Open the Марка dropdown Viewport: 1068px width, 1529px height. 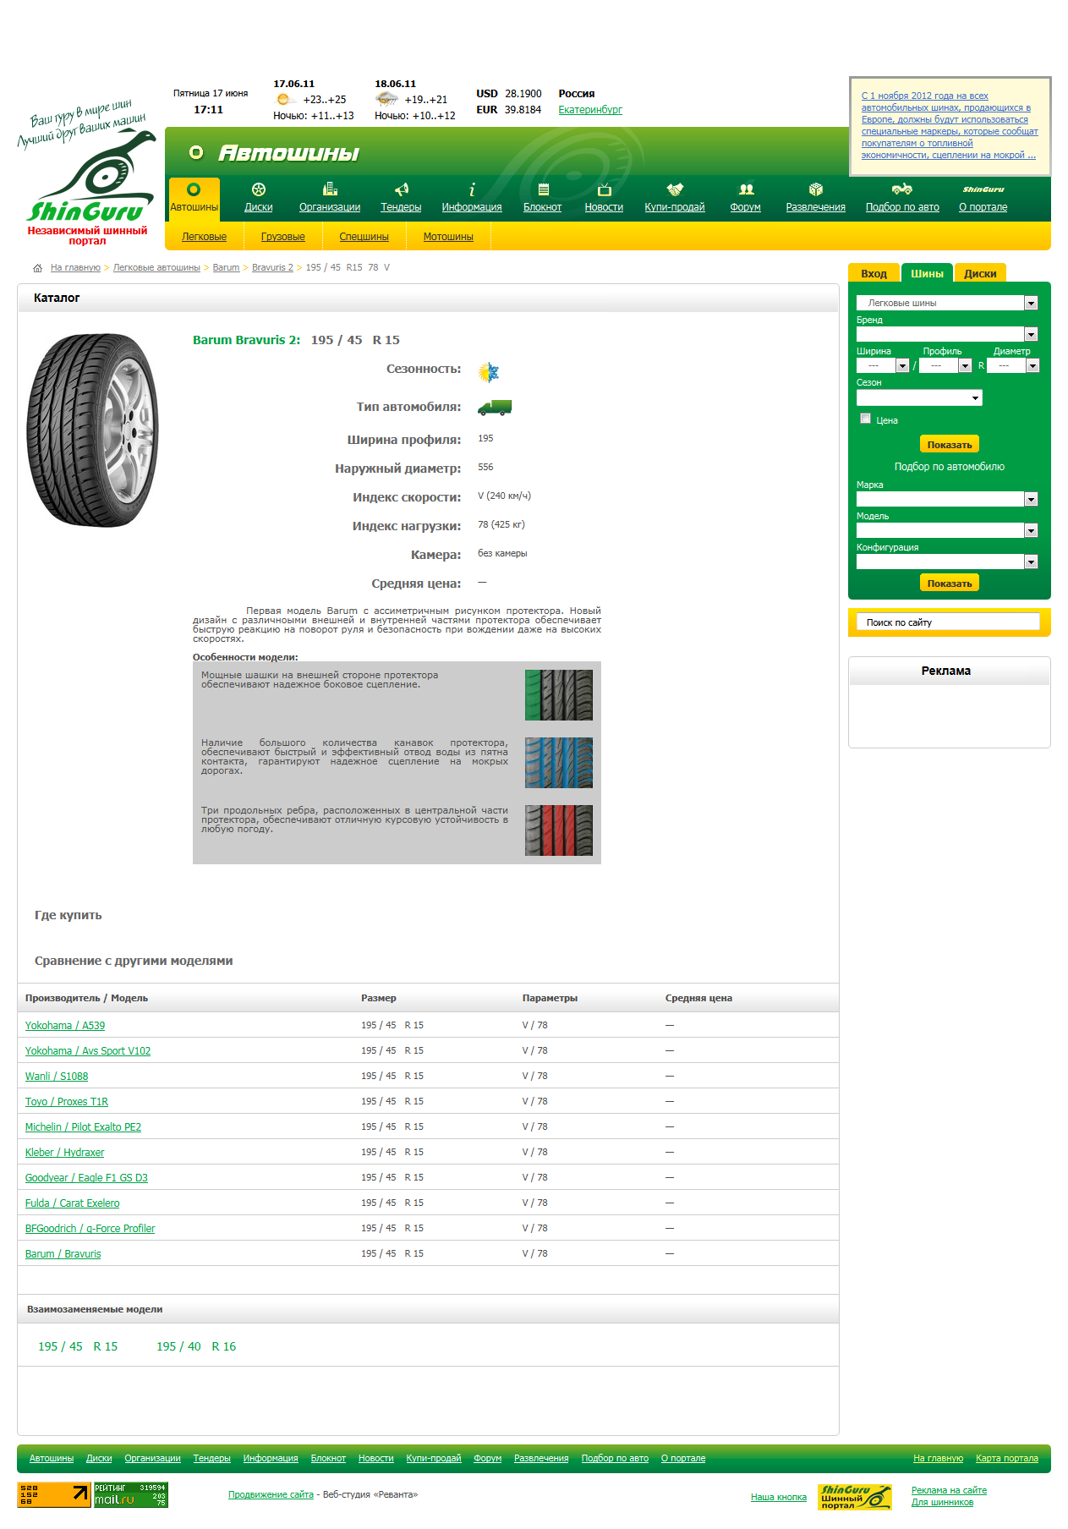(x=947, y=499)
